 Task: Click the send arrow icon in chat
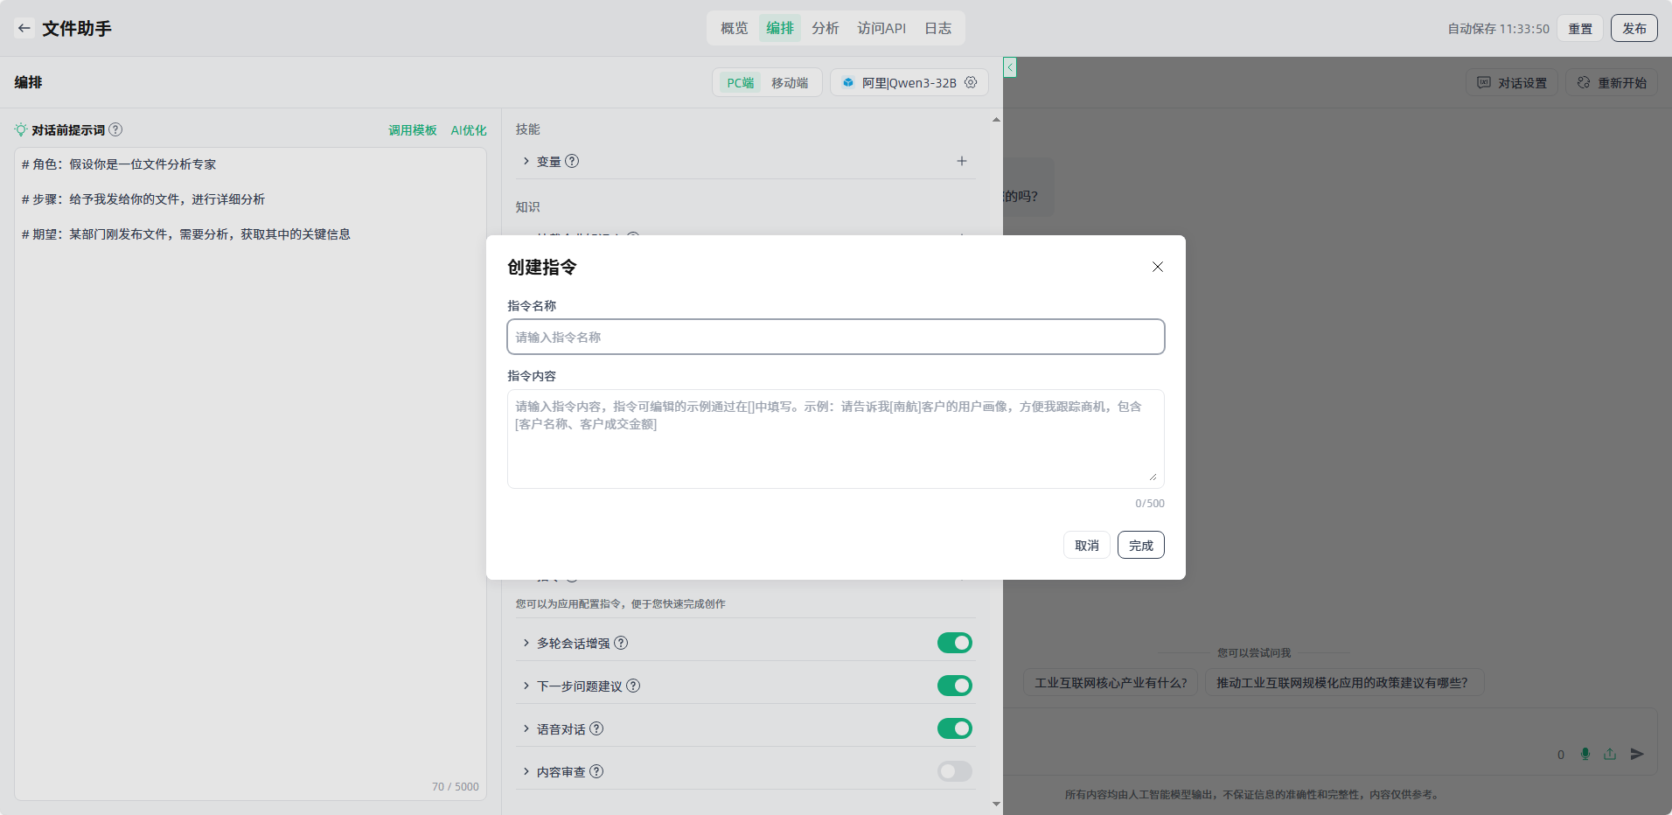pyautogui.click(x=1637, y=754)
